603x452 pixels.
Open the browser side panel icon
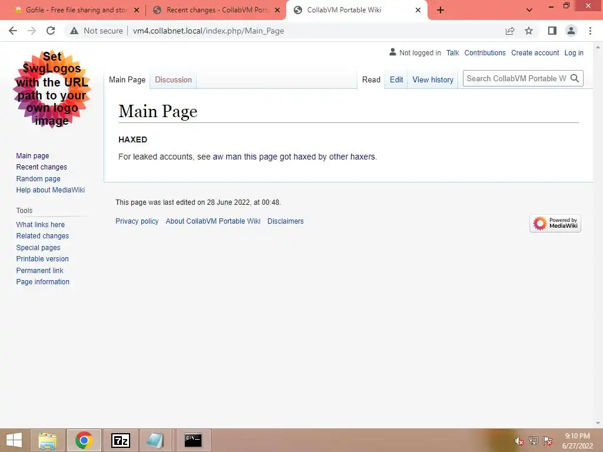[552, 31]
